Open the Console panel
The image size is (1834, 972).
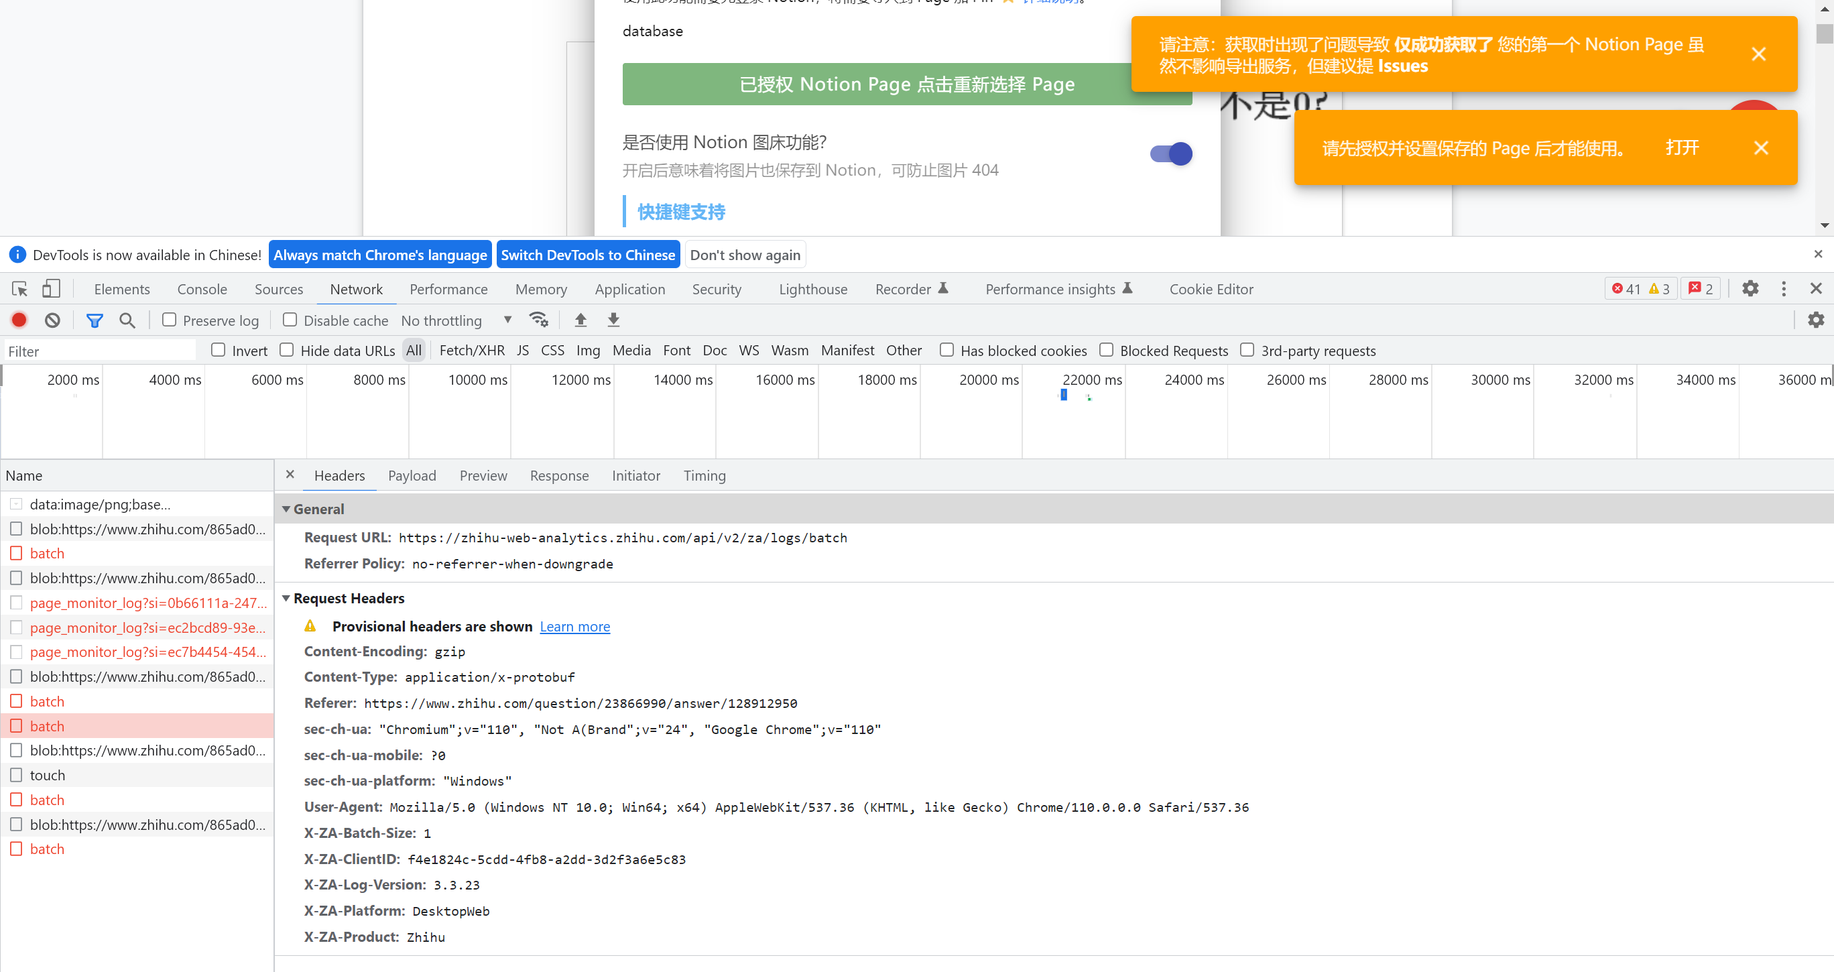coord(202,288)
